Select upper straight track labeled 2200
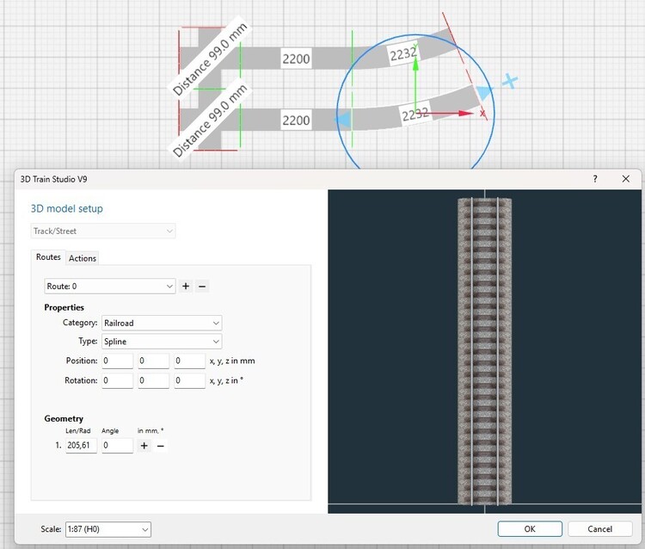645x549 pixels. 296,59
